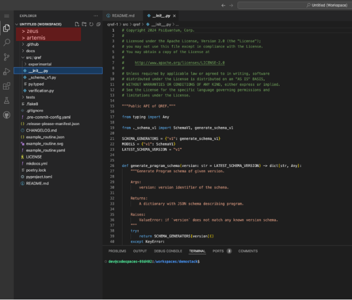Open the PROBLEMS panel tab
352x300 pixels.
pos(117,251)
